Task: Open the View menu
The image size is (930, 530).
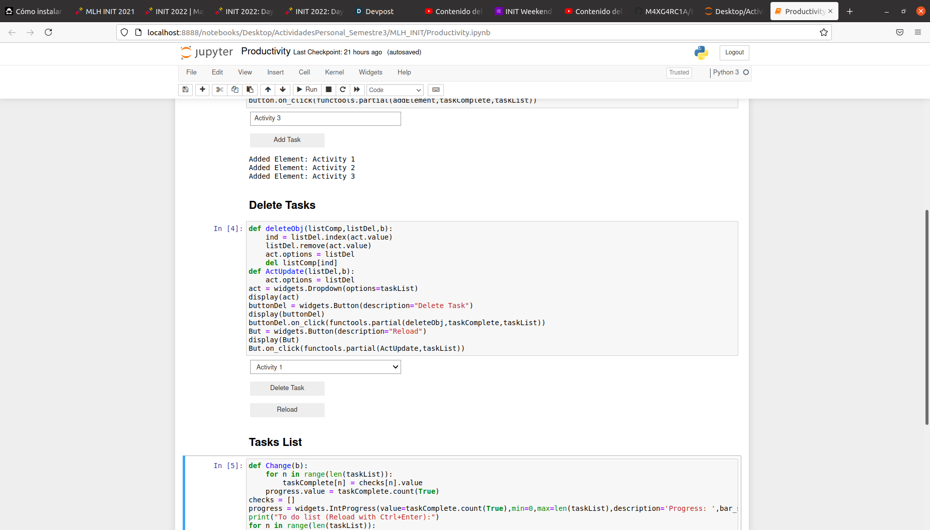Action: coord(245,72)
